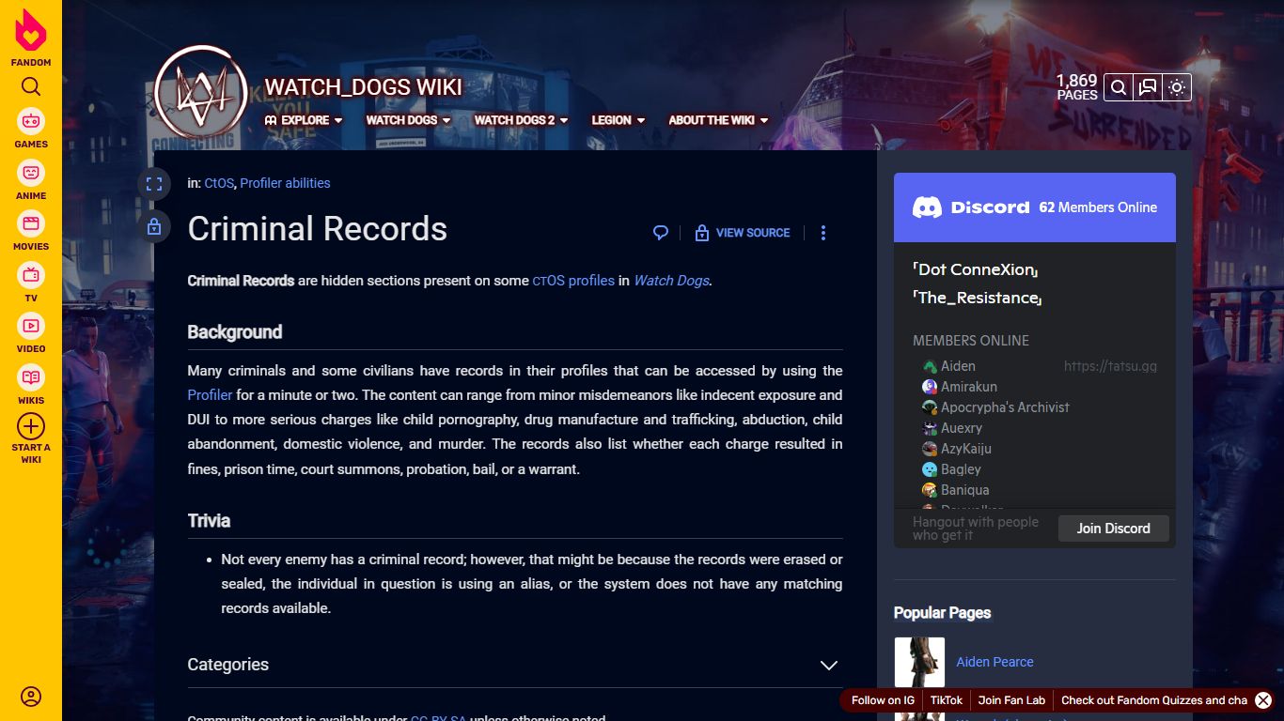The width and height of the screenshot is (1284, 721).
Task: Toggle light theme sun icon
Action: tap(1177, 87)
